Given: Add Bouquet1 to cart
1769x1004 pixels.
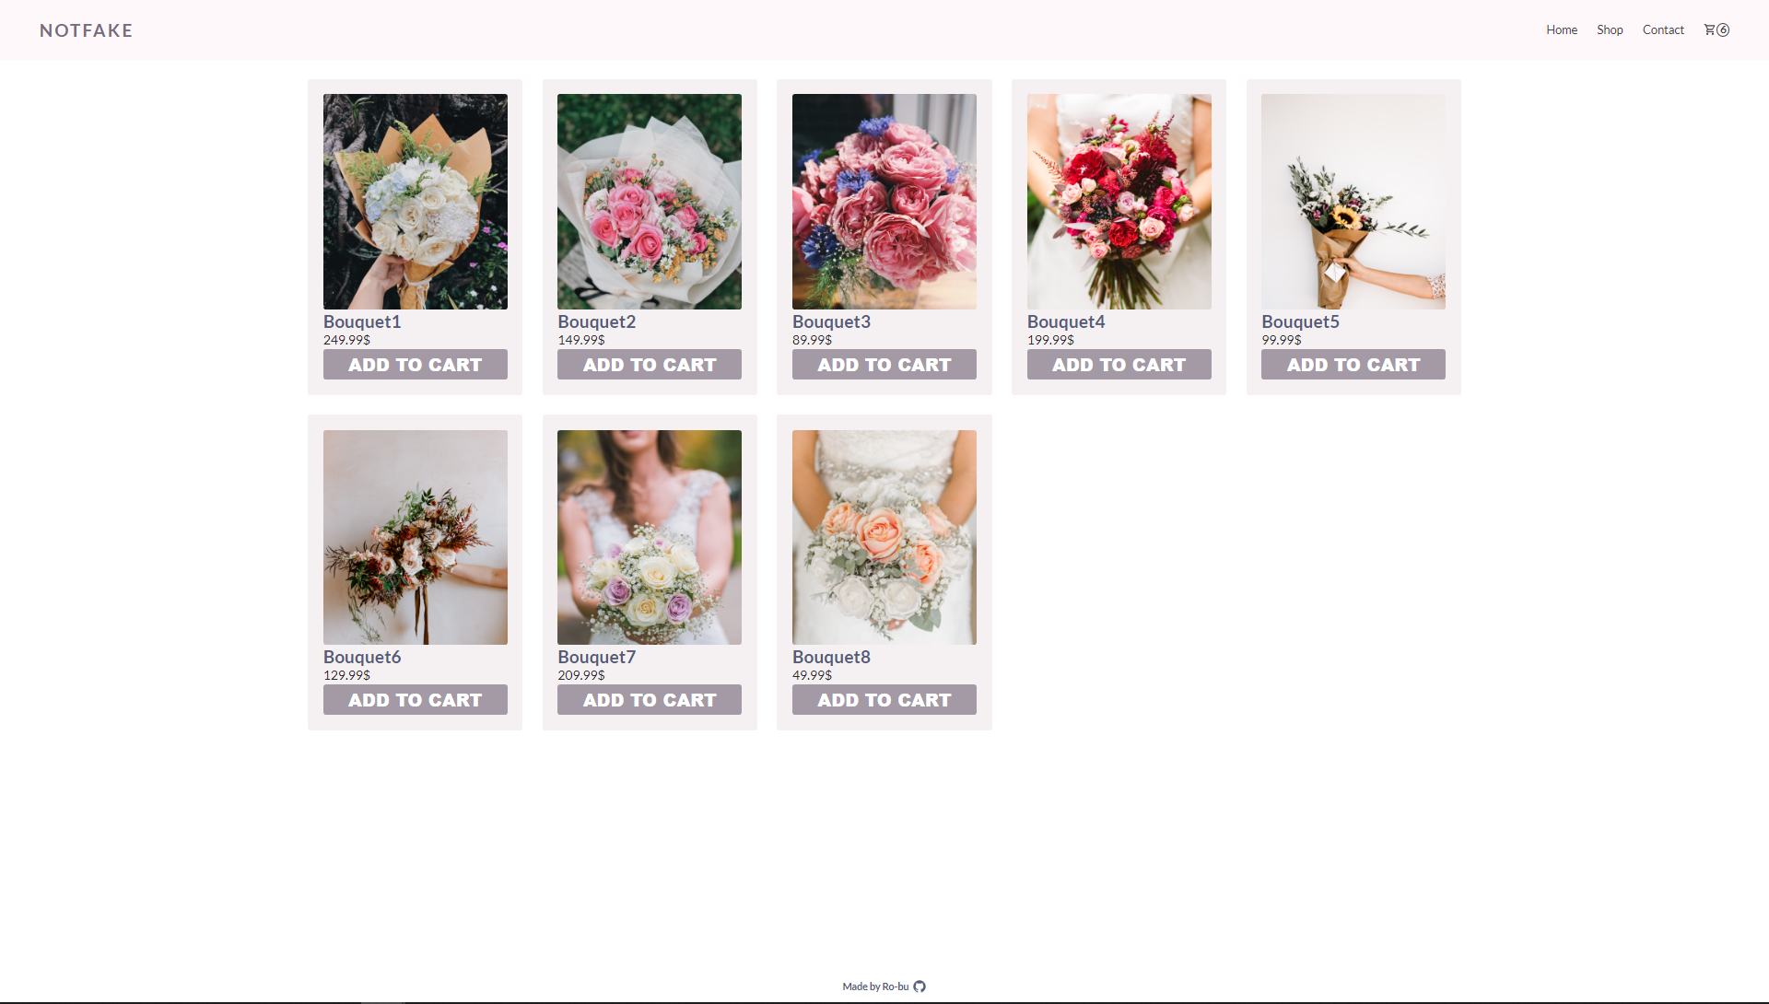Looking at the screenshot, I should coord(415,365).
